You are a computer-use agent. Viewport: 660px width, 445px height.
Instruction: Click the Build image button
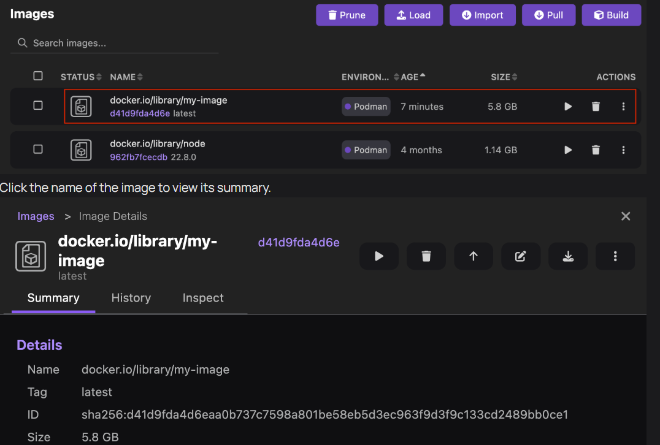[x=611, y=15]
